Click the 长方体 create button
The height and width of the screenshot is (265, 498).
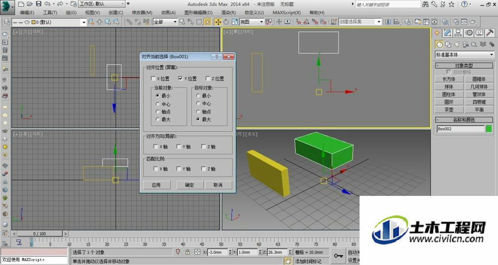[449, 79]
